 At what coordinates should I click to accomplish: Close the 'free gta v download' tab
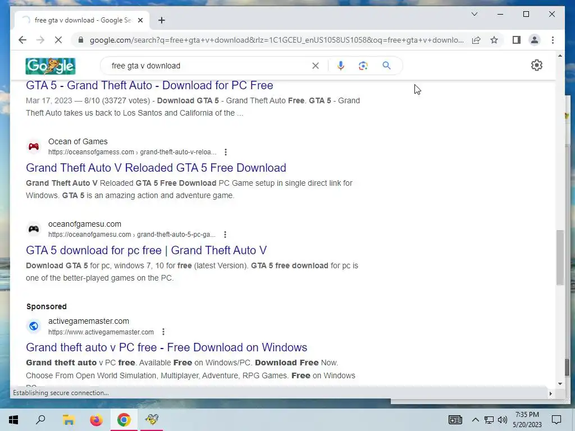coord(140,20)
